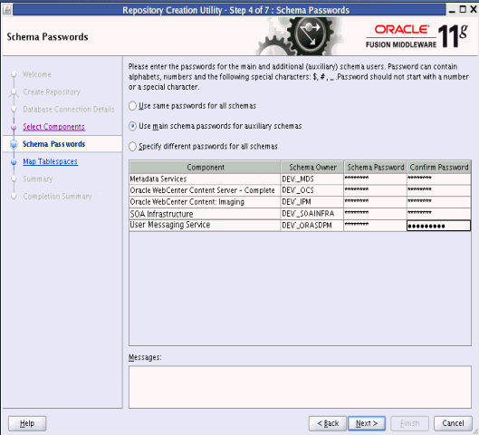Click Confirm Password field for DEV_IPM
479x435 pixels.
pos(438,202)
